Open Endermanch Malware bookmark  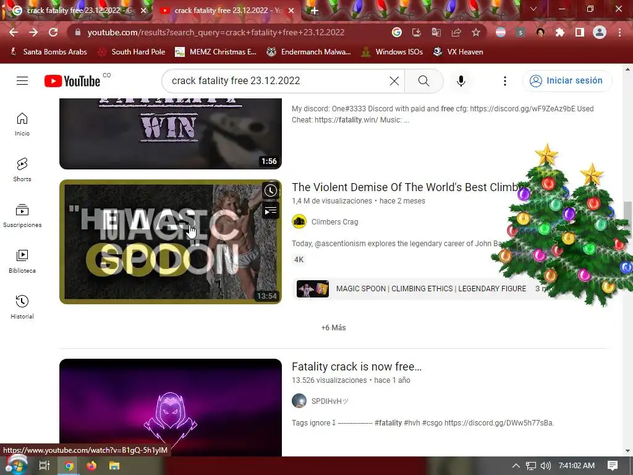pyautogui.click(x=309, y=52)
